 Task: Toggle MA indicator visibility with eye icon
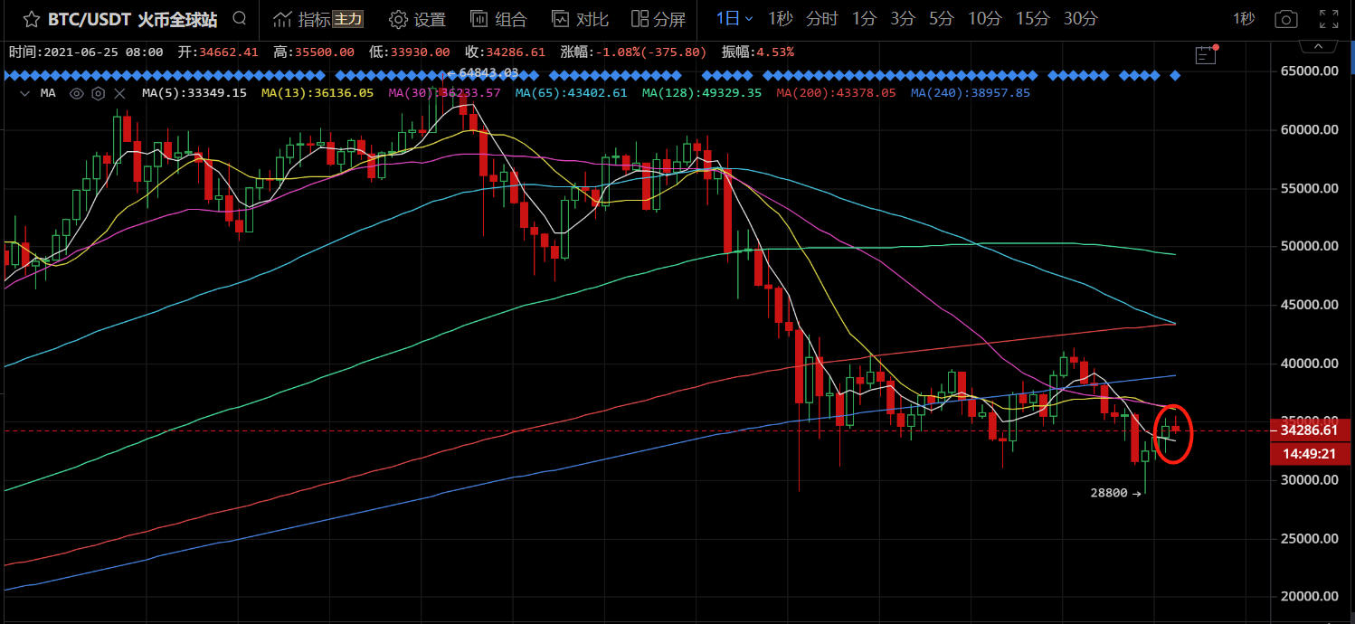coord(77,93)
